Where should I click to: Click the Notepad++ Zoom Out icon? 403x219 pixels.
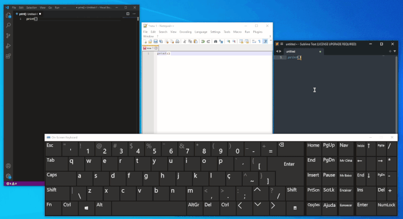coord(234,41)
